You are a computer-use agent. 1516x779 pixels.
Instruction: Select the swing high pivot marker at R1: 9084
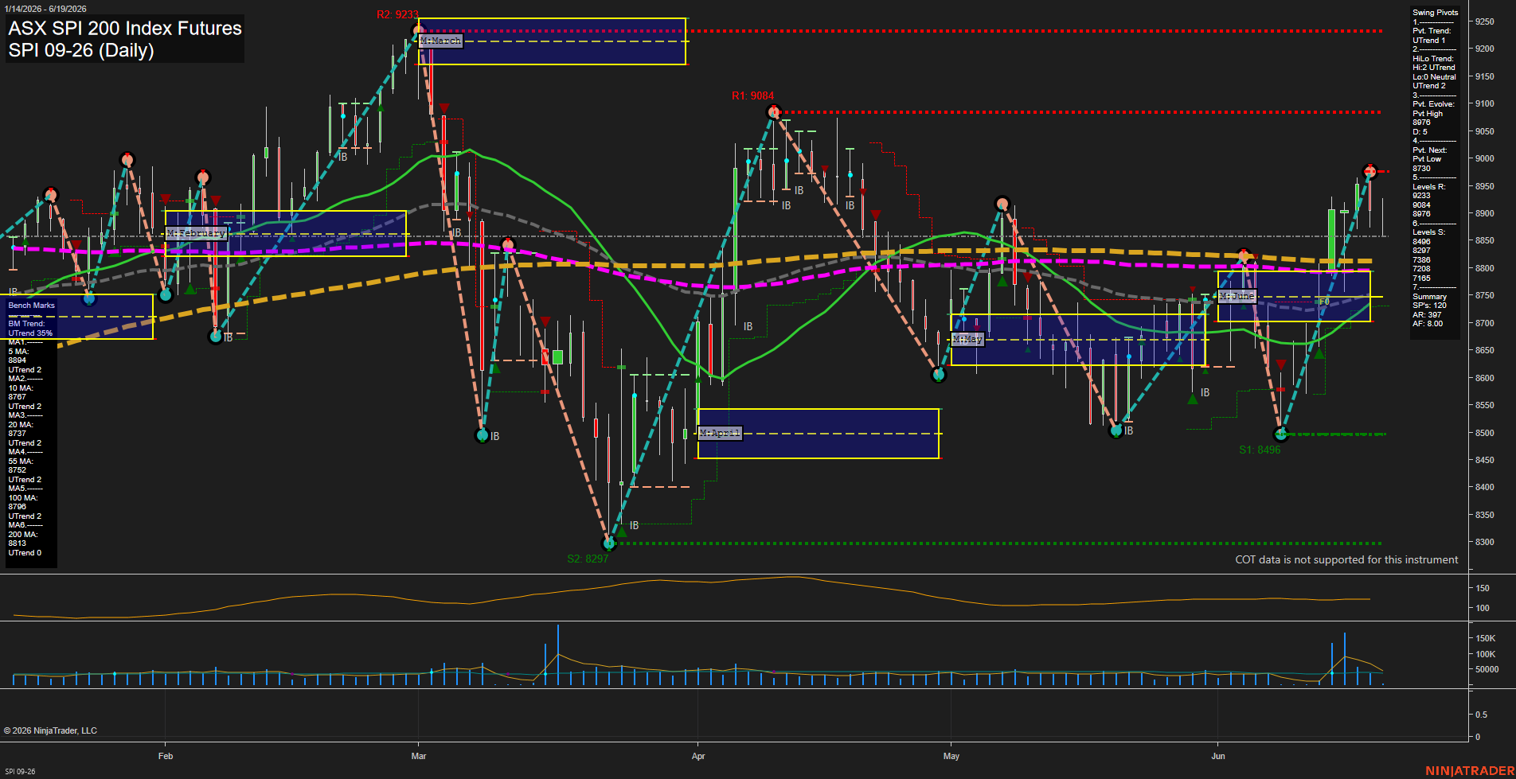pyautogui.click(x=773, y=112)
